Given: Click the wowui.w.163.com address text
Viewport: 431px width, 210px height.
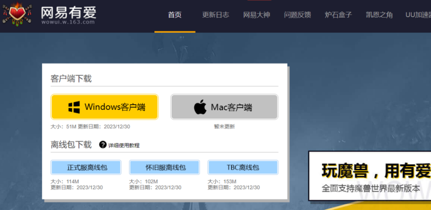Looking at the screenshot, I should (x=68, y=22).
